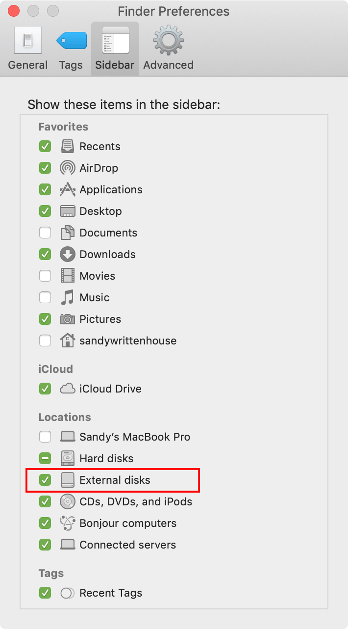Click the AirDrop icon

(x=68, y=168)
